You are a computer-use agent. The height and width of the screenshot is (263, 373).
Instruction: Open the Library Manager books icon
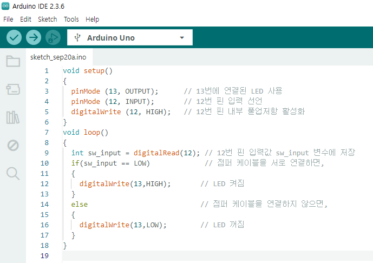(13, 117)
